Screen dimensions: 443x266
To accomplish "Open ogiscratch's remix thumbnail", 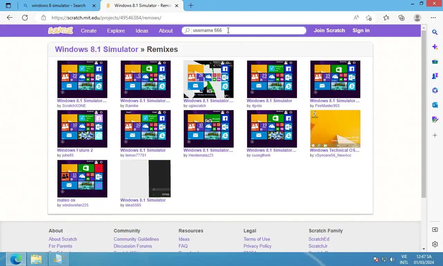I will 209,79.
